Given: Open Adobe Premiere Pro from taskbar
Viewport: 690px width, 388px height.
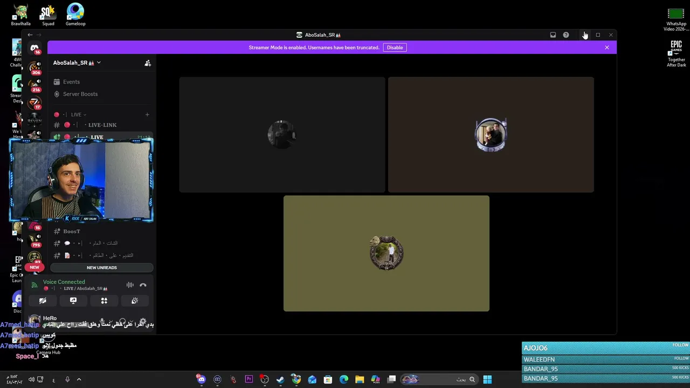Looking at the screenshot, I should point(249,379).
